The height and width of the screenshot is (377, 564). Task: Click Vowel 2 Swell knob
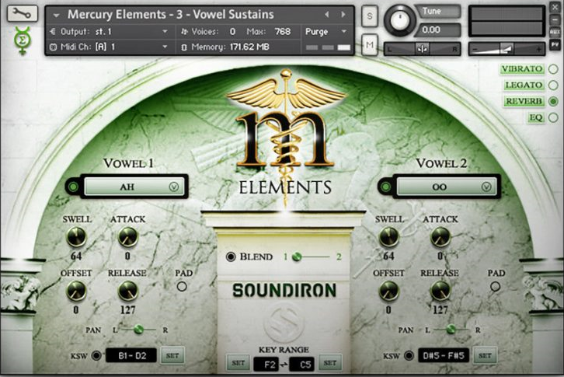[x=389, y=237]
